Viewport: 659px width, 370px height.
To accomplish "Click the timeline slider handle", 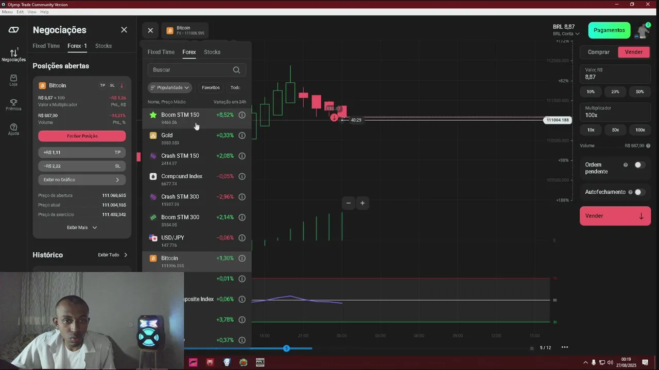I will coord(286,348).
